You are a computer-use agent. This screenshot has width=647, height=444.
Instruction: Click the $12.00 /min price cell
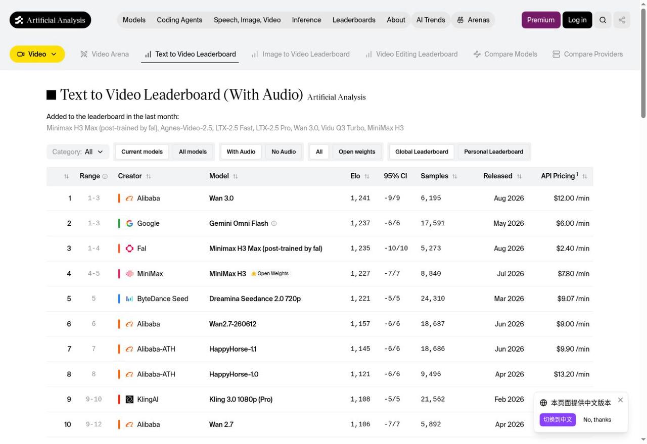pyautogui.click(x=572, y=199)
